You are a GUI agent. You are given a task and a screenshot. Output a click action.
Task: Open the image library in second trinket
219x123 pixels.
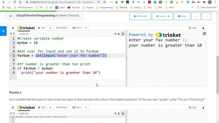[x=123, y=113]
